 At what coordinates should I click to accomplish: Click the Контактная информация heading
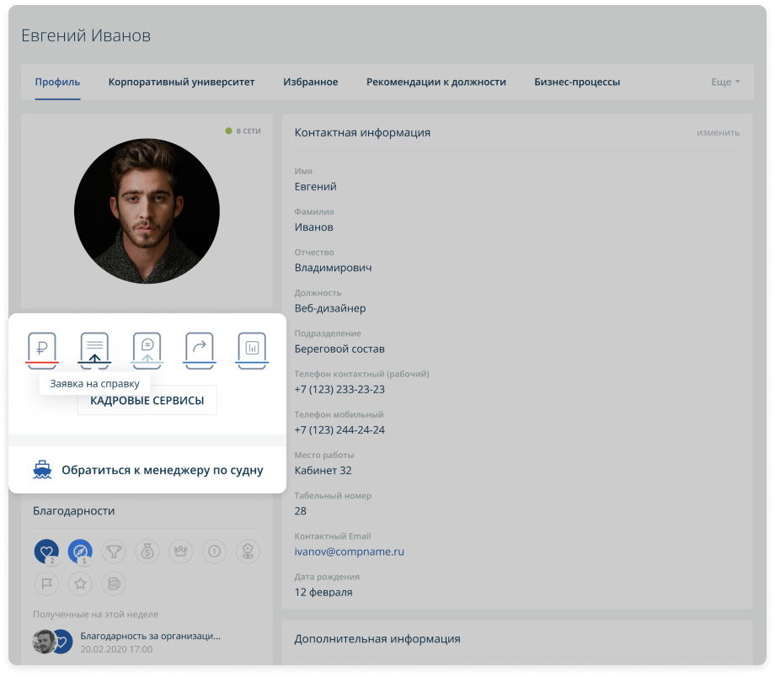362,132
